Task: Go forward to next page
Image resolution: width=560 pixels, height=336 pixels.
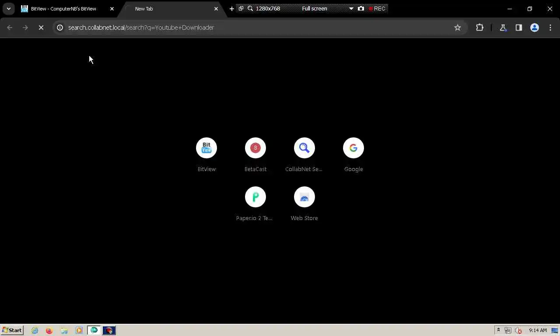Action: pyautogui.click(x=25, y=28)
